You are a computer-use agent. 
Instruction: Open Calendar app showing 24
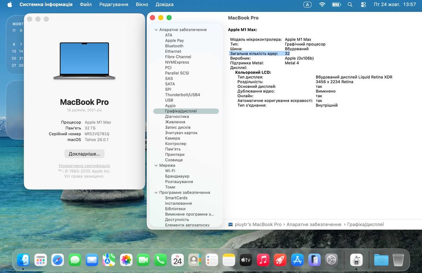[x=177, y=260]
